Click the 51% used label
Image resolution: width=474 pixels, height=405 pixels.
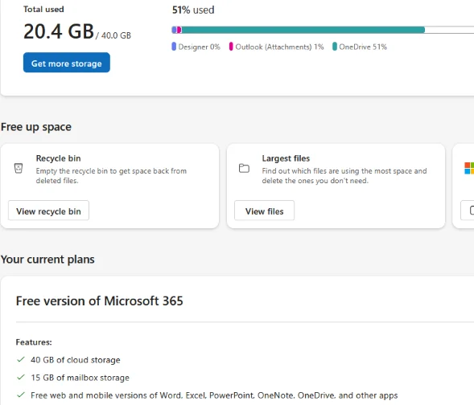coord(193,10)
